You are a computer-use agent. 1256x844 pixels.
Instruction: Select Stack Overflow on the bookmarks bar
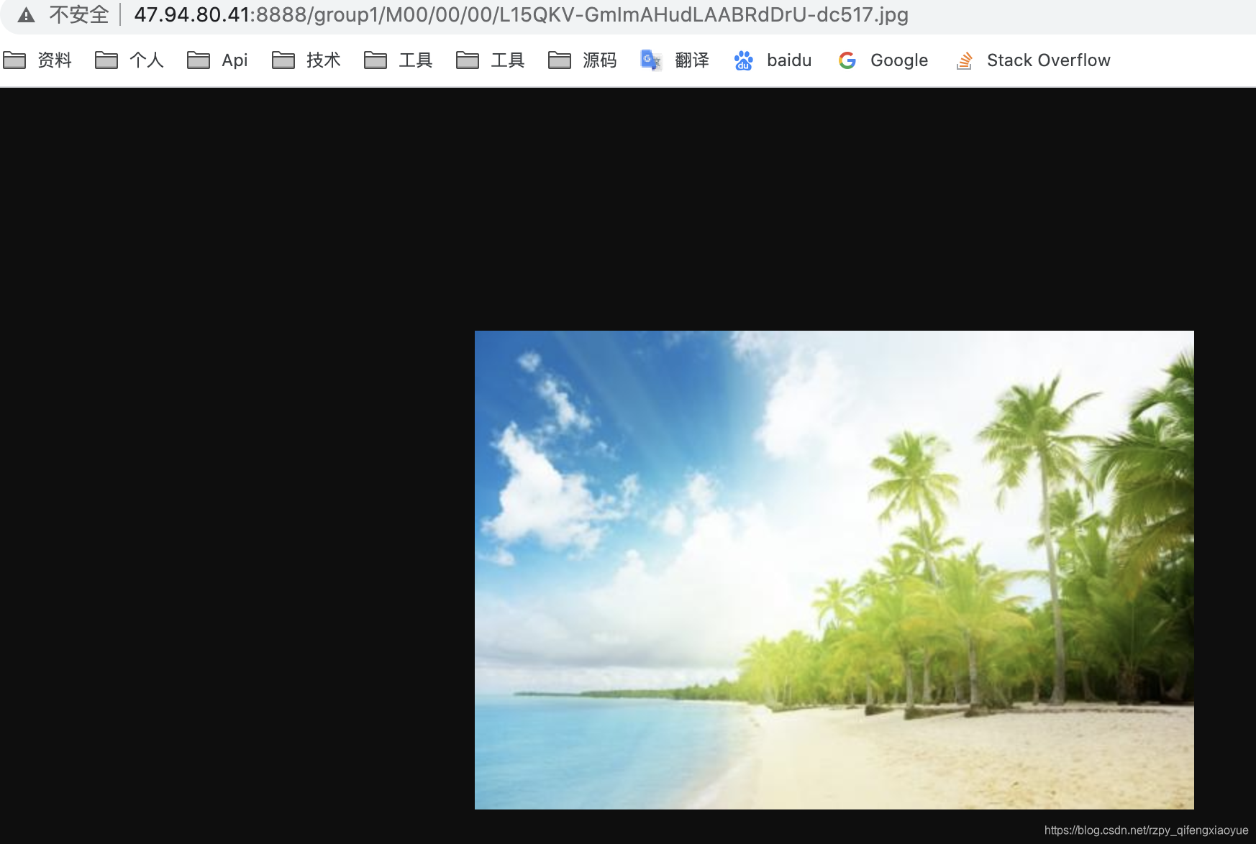(x=1048, y=60)
